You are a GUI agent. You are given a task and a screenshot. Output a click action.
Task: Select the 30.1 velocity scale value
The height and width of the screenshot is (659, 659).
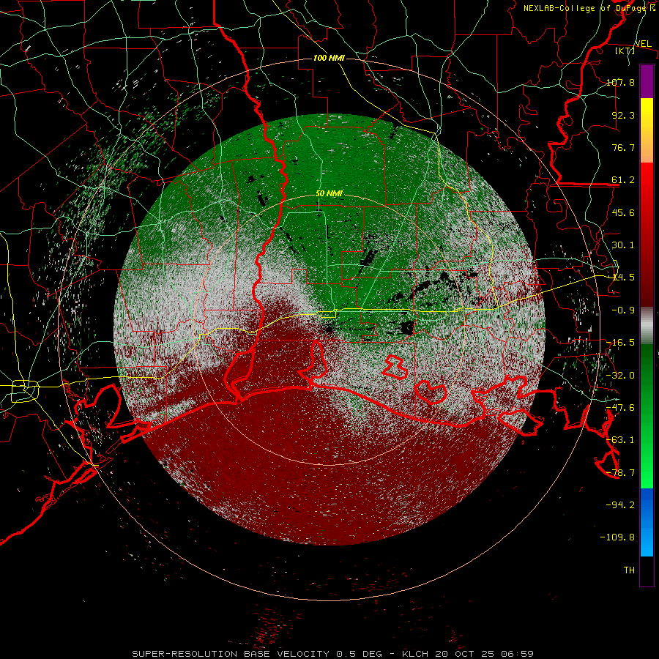[x=623, y=245]
